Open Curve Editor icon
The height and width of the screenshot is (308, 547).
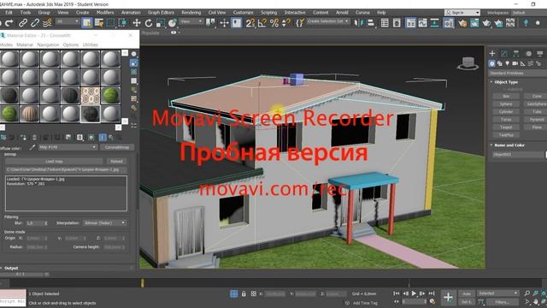coord(422,23)
